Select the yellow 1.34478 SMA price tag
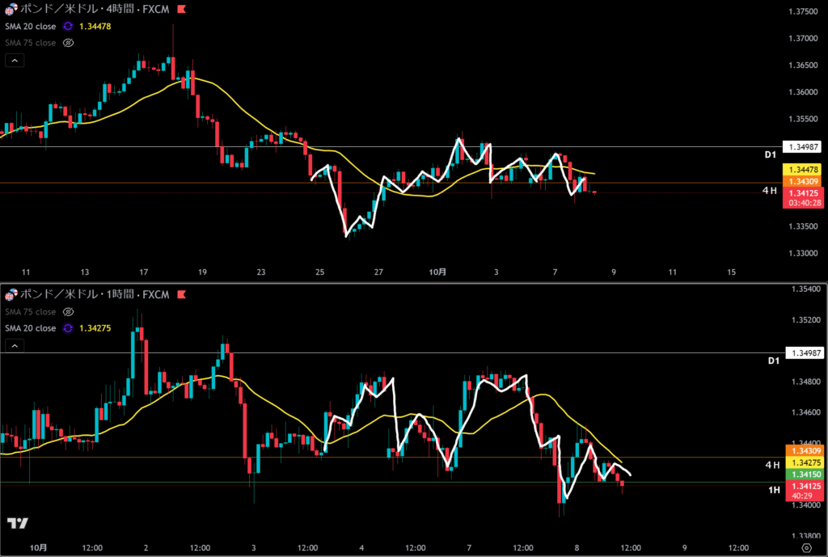 [803, 169]
